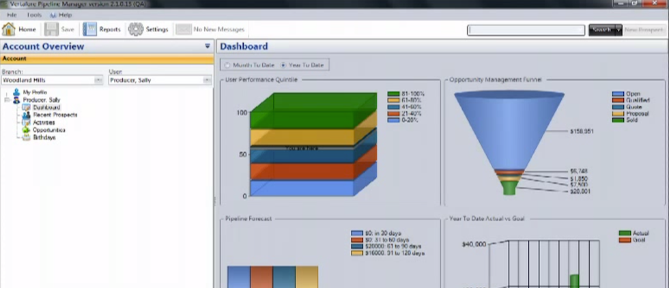Collapse the Producer, Sally tree node

[x=7, y=100]
